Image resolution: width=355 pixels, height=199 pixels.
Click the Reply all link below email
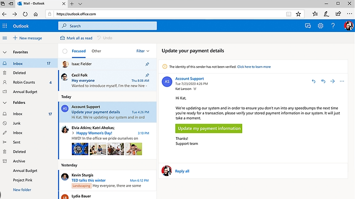coord(182,171)
